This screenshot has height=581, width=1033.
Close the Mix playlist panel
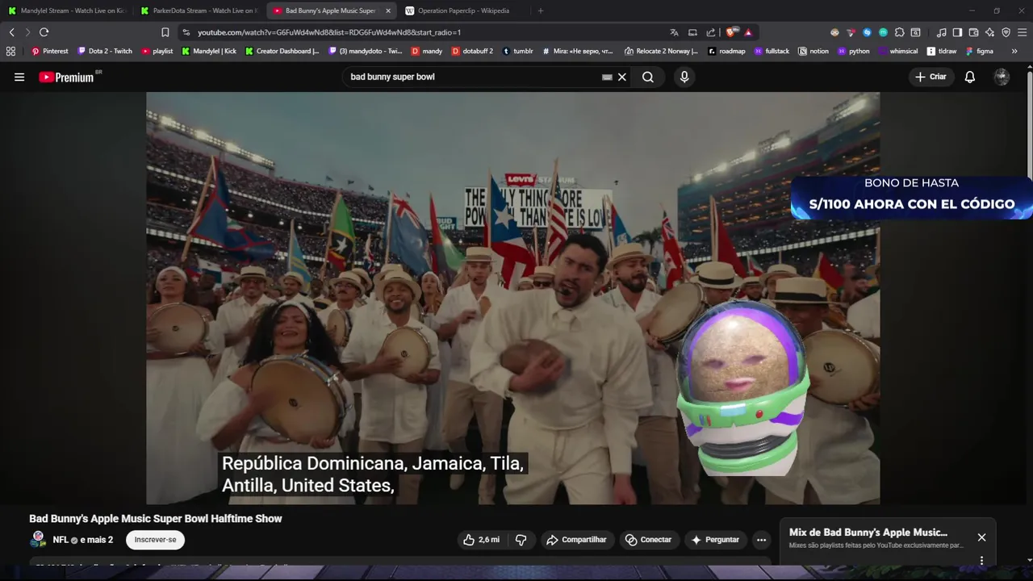[981, 537]
